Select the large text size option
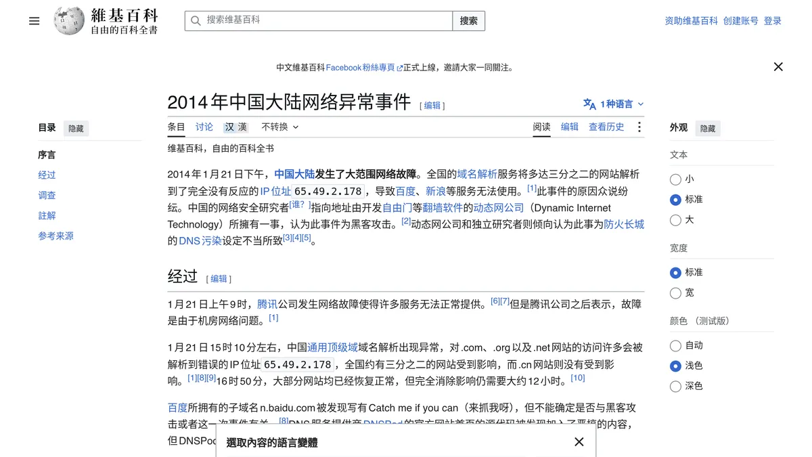Screen dimensions: 812x457 675,220
